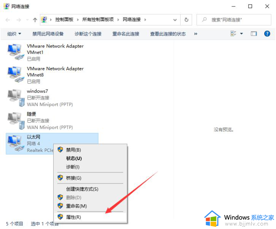Refresh the 网络连接 view
276x229 pixels.
[186, 20]
